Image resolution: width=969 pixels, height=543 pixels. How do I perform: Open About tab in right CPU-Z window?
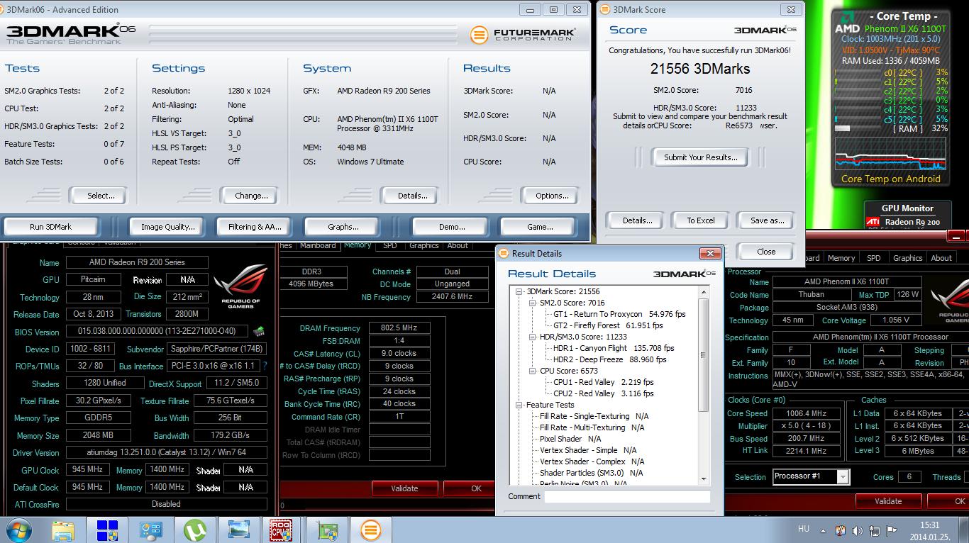point(941,258)
